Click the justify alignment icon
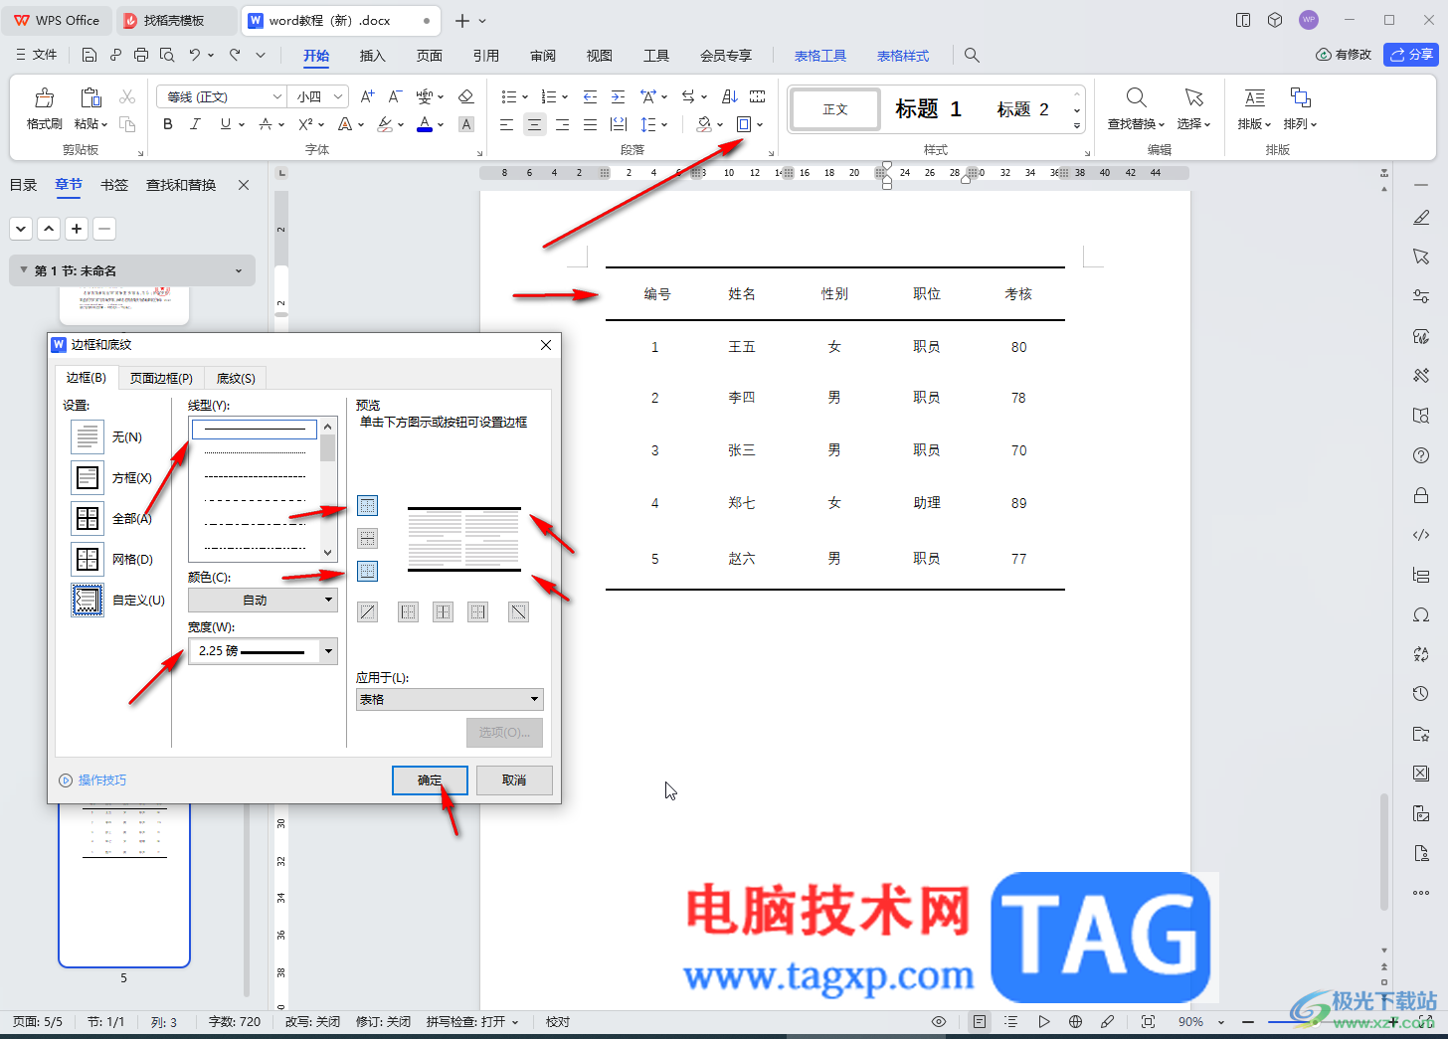1448x1039 pixels. pyautogui.click(x=591, y=124)
